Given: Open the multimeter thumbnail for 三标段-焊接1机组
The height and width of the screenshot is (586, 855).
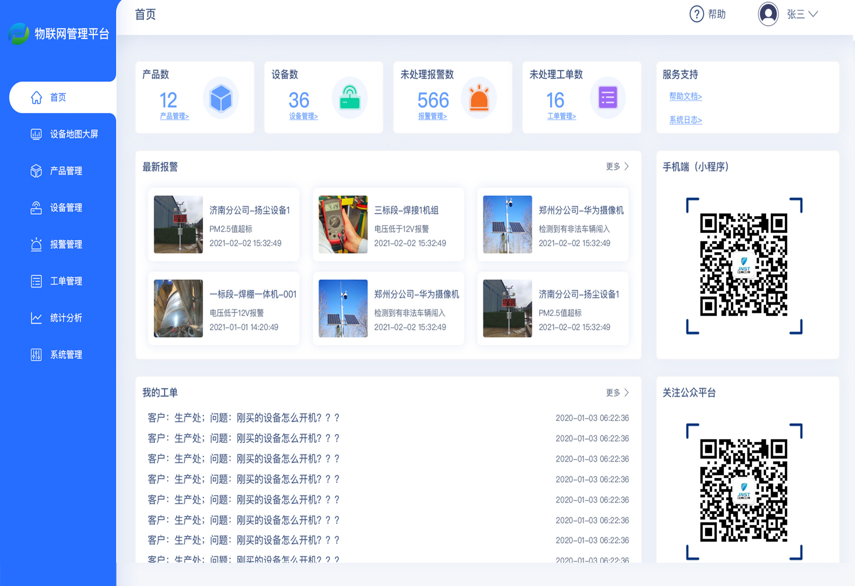Looking at the screenshot, I should 343,224.
